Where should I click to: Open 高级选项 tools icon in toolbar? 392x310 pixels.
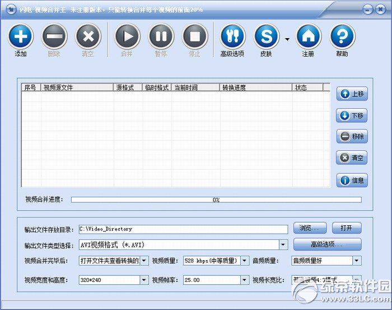pyautogui.click(x=232, y=36)
